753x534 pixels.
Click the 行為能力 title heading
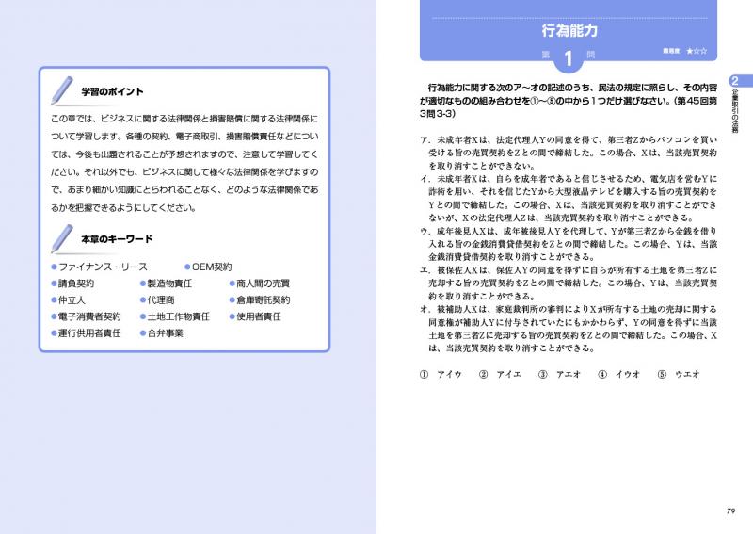569,30
